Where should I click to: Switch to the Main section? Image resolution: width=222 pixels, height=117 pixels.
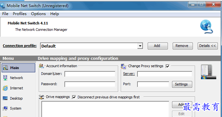coord(18,68)
